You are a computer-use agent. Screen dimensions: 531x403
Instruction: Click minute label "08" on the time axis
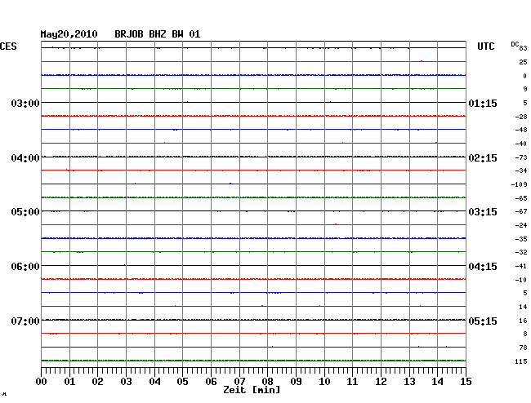[x=267, y=382]
